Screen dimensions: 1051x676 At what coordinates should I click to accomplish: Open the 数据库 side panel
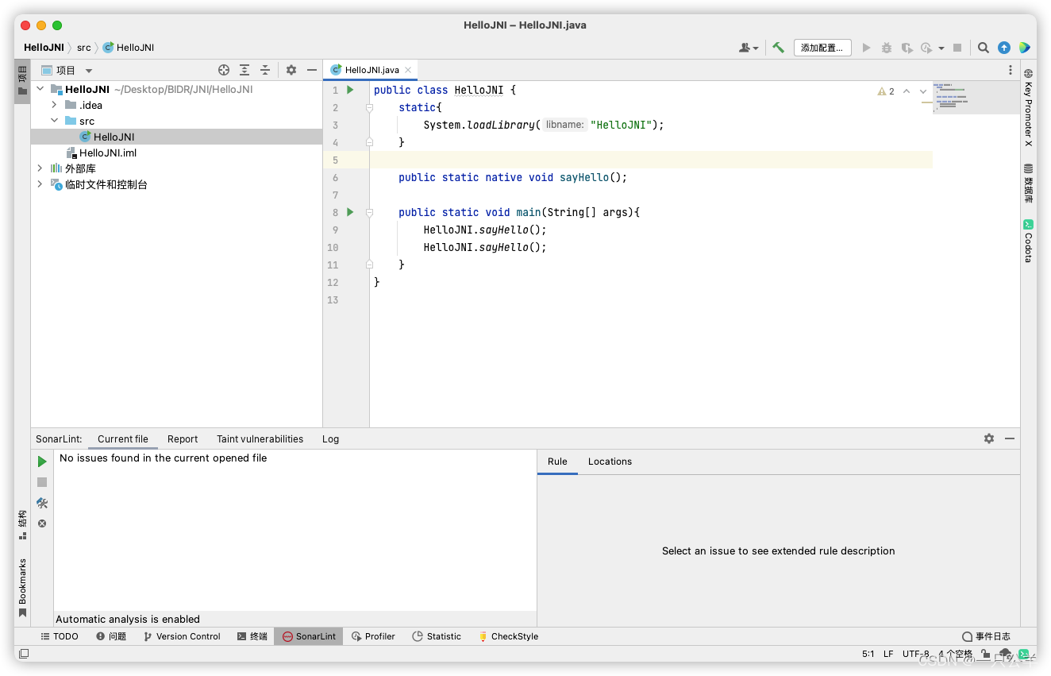[1028, 184]
